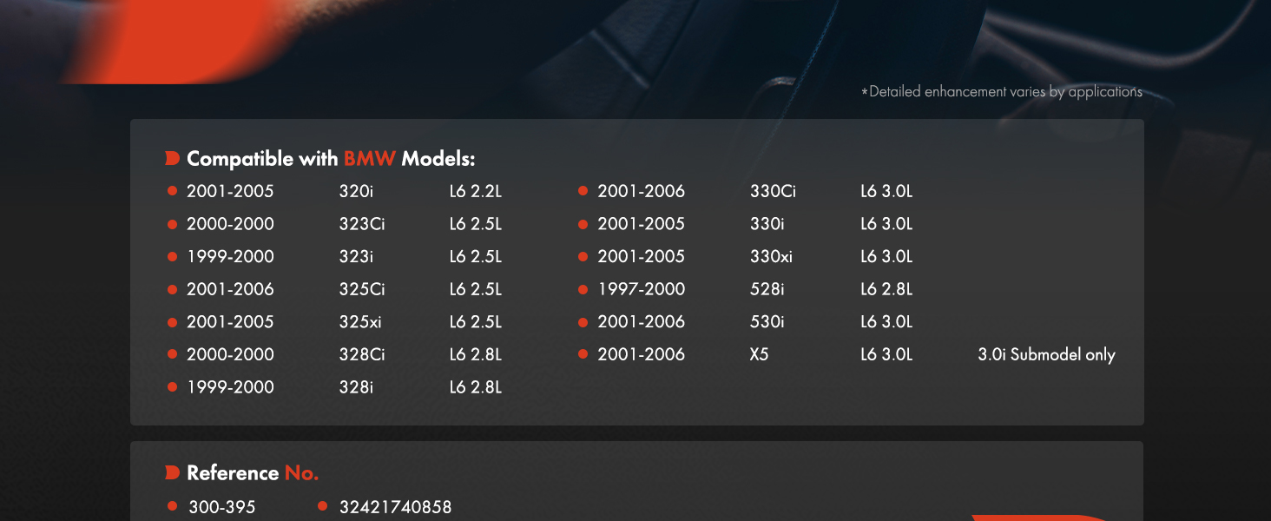
Task: Click the red bullet next to 328i row
Action: 172,387
